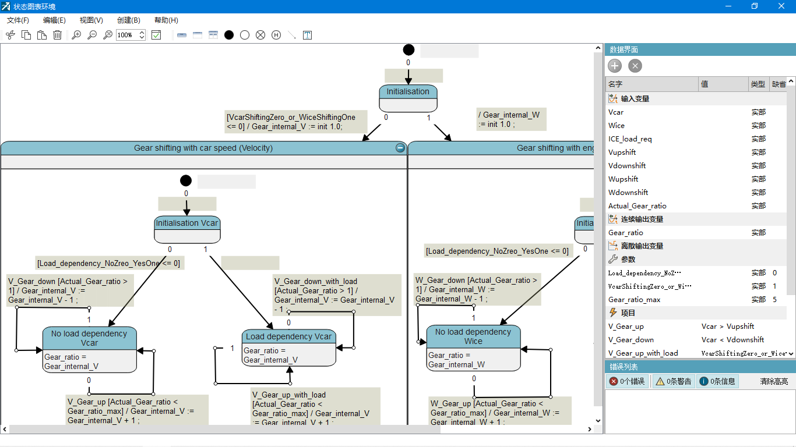Screen dimensions: 796x447
Task: Select the Zoom In magnifier tool
Action: pos(75,35)
